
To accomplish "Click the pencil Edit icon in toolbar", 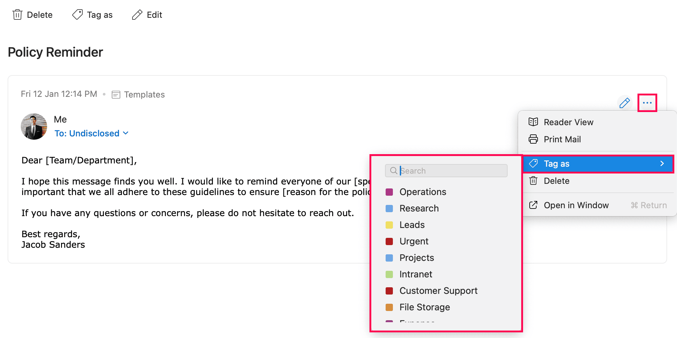I will pos(137,15).
